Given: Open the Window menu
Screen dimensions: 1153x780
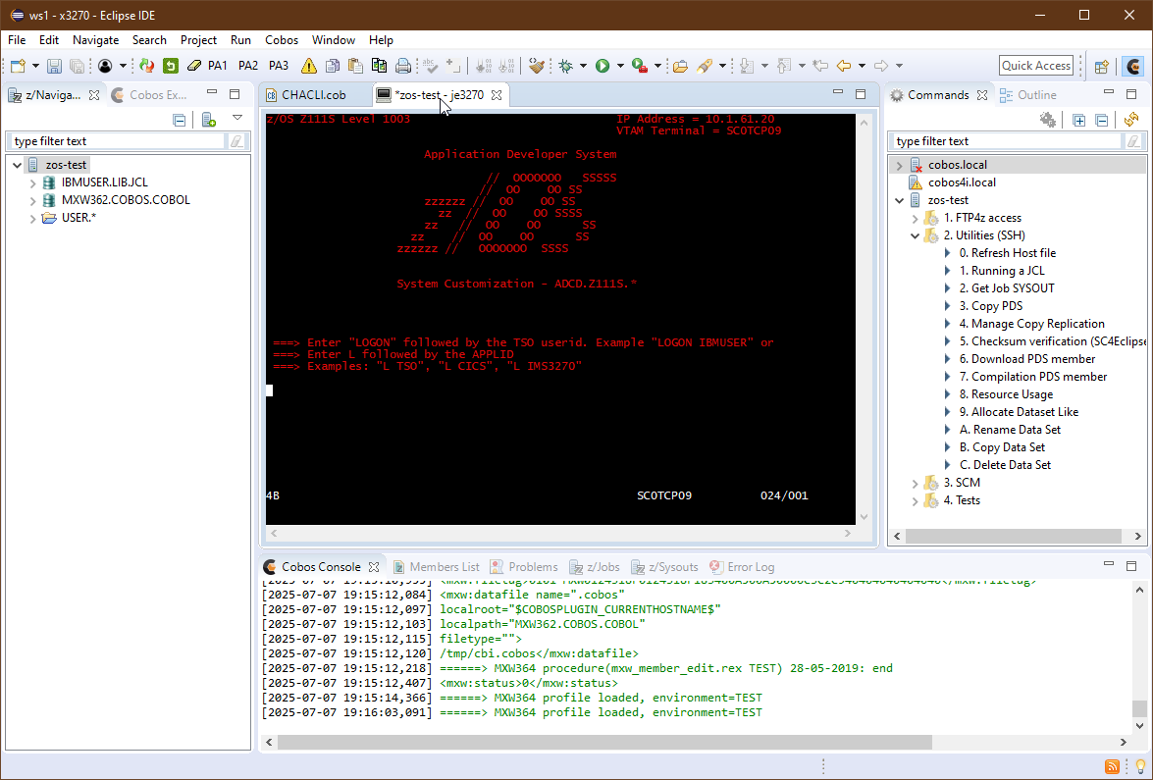Looking at the screenshot, I should [333, 40].
